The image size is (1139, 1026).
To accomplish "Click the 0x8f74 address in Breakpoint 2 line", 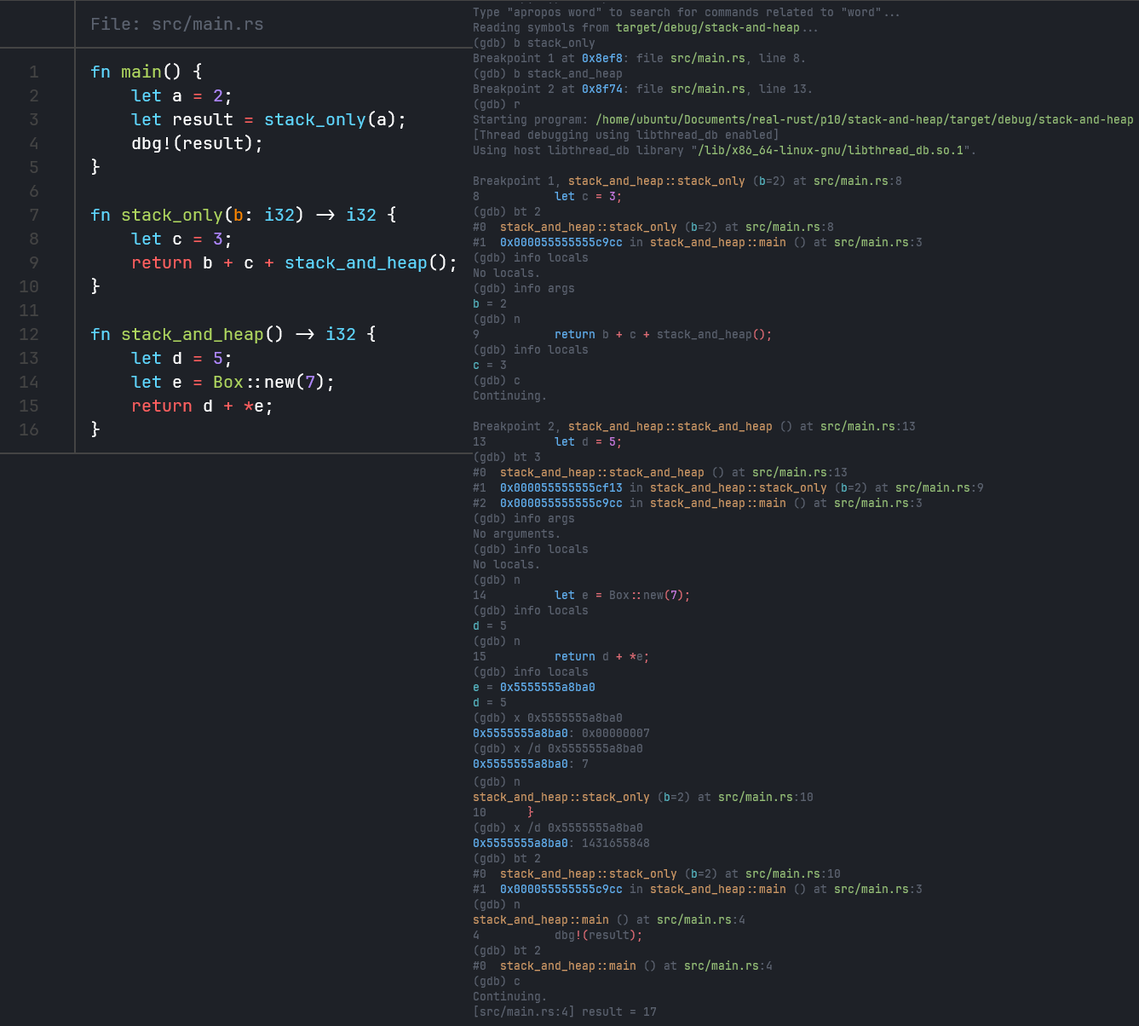I will (x=601, y=89).
